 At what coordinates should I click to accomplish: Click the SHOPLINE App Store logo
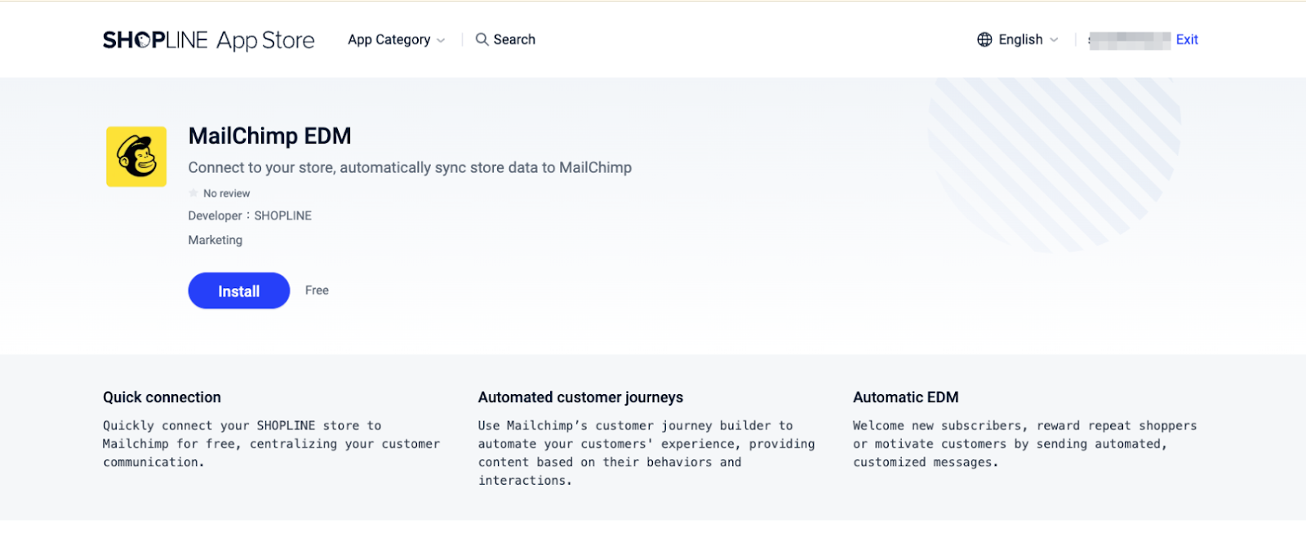pos(208,40)
